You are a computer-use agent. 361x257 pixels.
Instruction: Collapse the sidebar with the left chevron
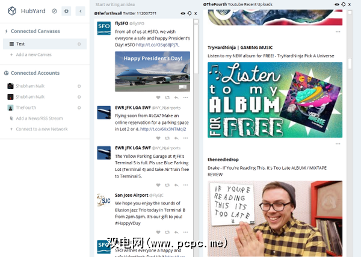81,11
